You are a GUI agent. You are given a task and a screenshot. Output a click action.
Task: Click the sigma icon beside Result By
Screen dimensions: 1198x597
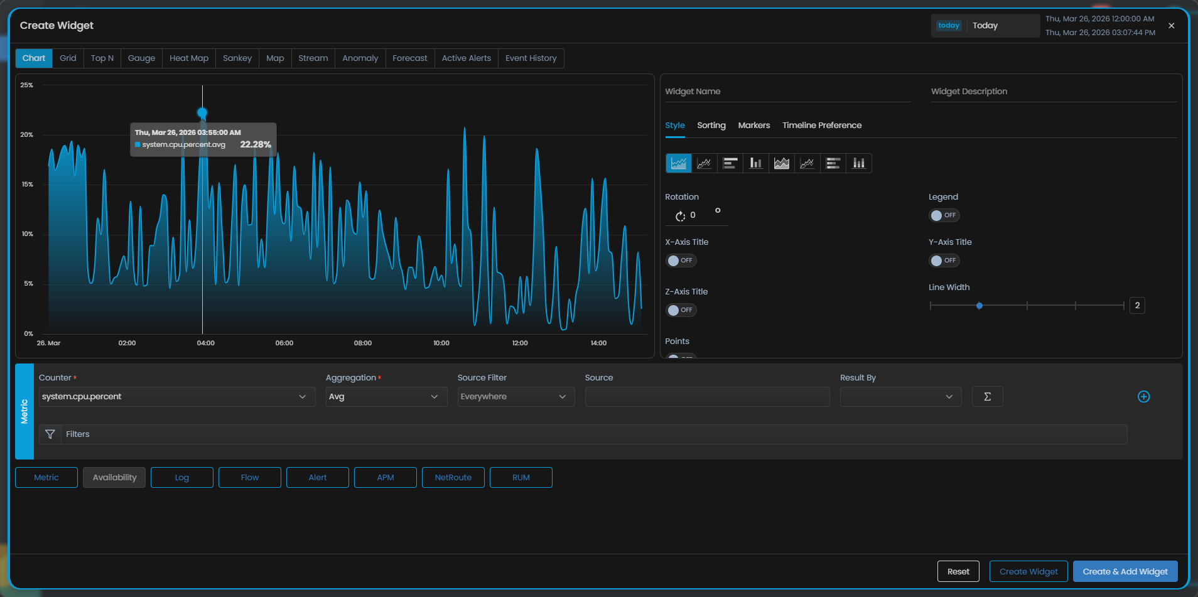(987, 397)
